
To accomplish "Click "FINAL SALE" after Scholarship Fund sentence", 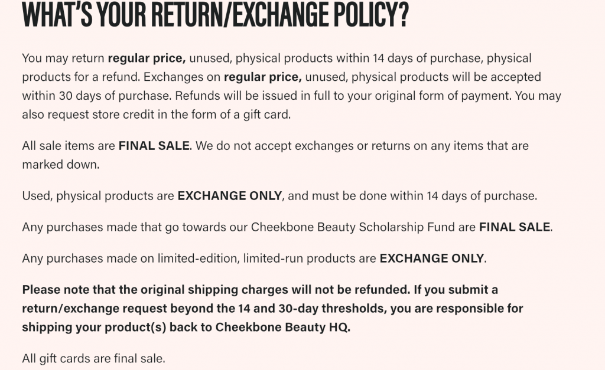I will pyautogui.click(x=515, y=227).
